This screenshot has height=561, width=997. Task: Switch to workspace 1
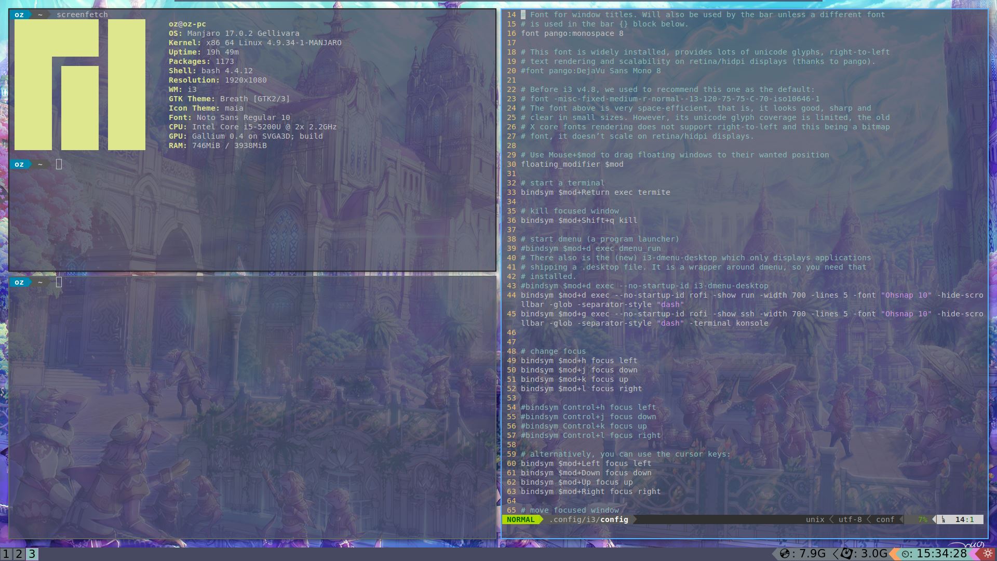click(6, 554)
